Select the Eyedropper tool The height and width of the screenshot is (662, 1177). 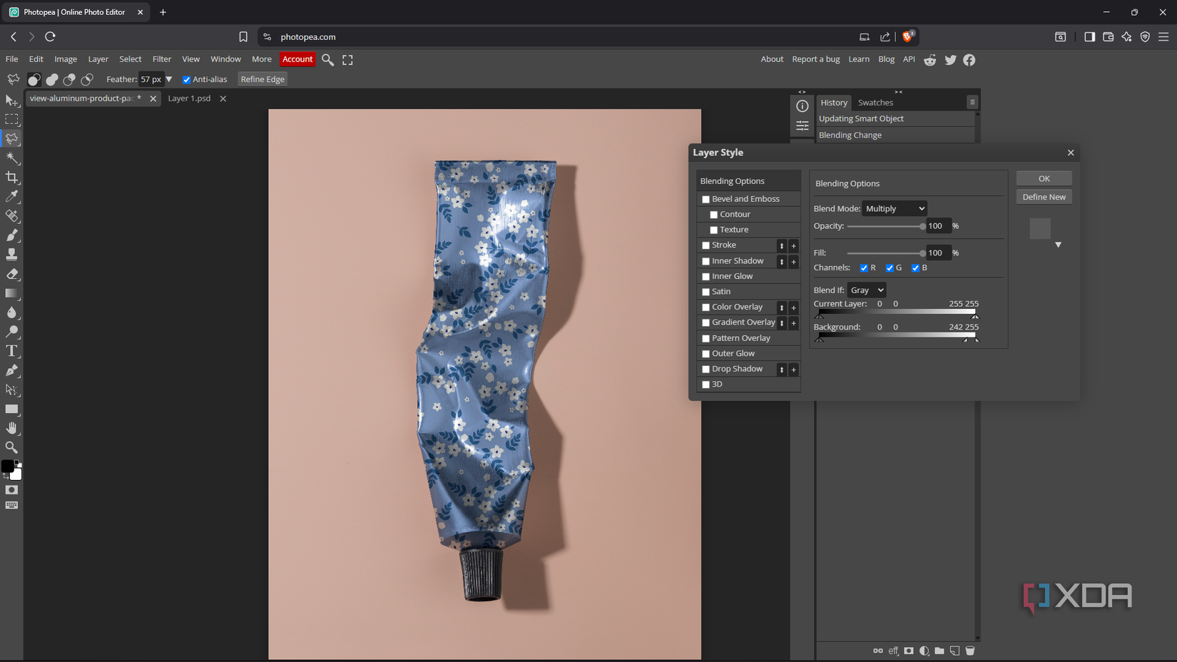coord(12,197)
